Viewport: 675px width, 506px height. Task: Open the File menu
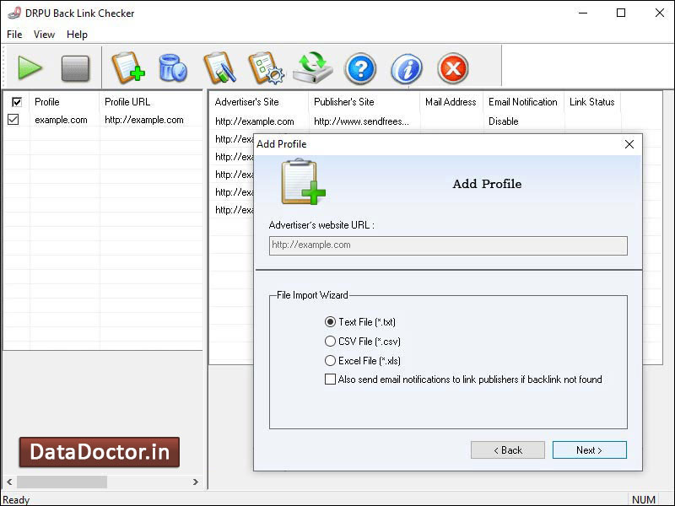13,35
